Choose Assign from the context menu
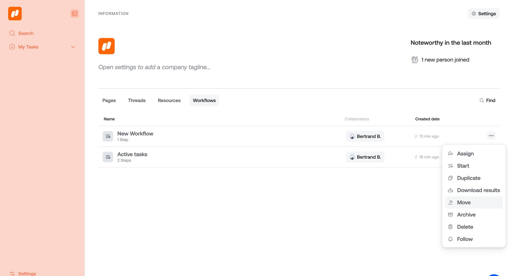Viewport: 513px width, 276px height. pos(474,154)
